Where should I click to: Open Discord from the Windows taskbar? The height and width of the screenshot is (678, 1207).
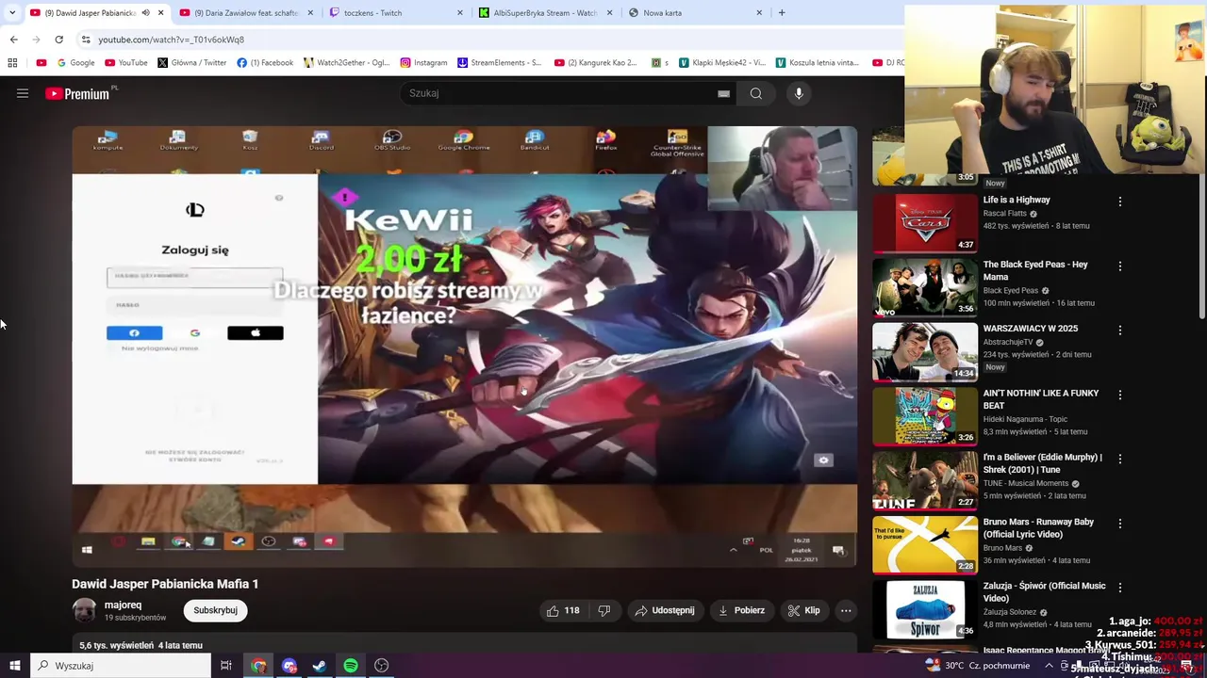coord(289,666)
